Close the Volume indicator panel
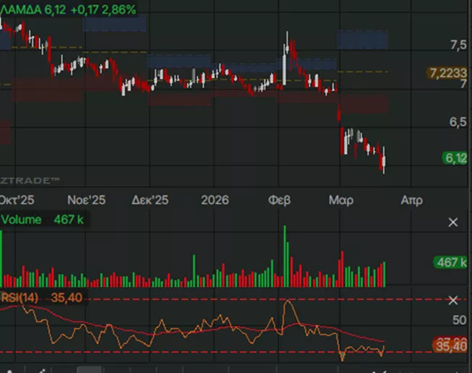Image resolution: width=472 pixels, height=373 pixels. (453, 222)
